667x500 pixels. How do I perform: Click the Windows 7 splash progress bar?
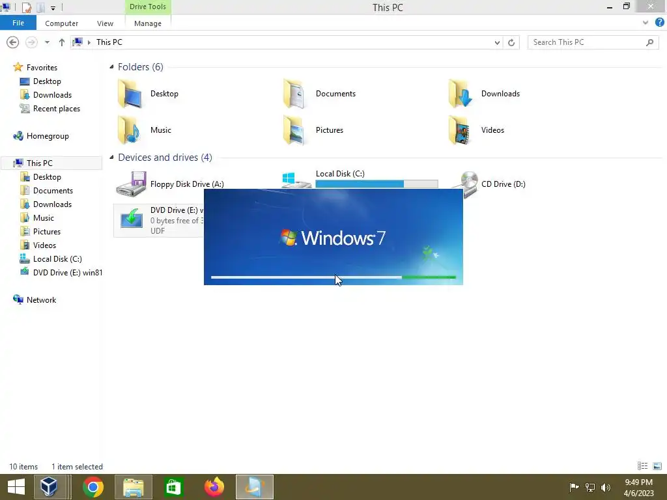pos(333,277)
